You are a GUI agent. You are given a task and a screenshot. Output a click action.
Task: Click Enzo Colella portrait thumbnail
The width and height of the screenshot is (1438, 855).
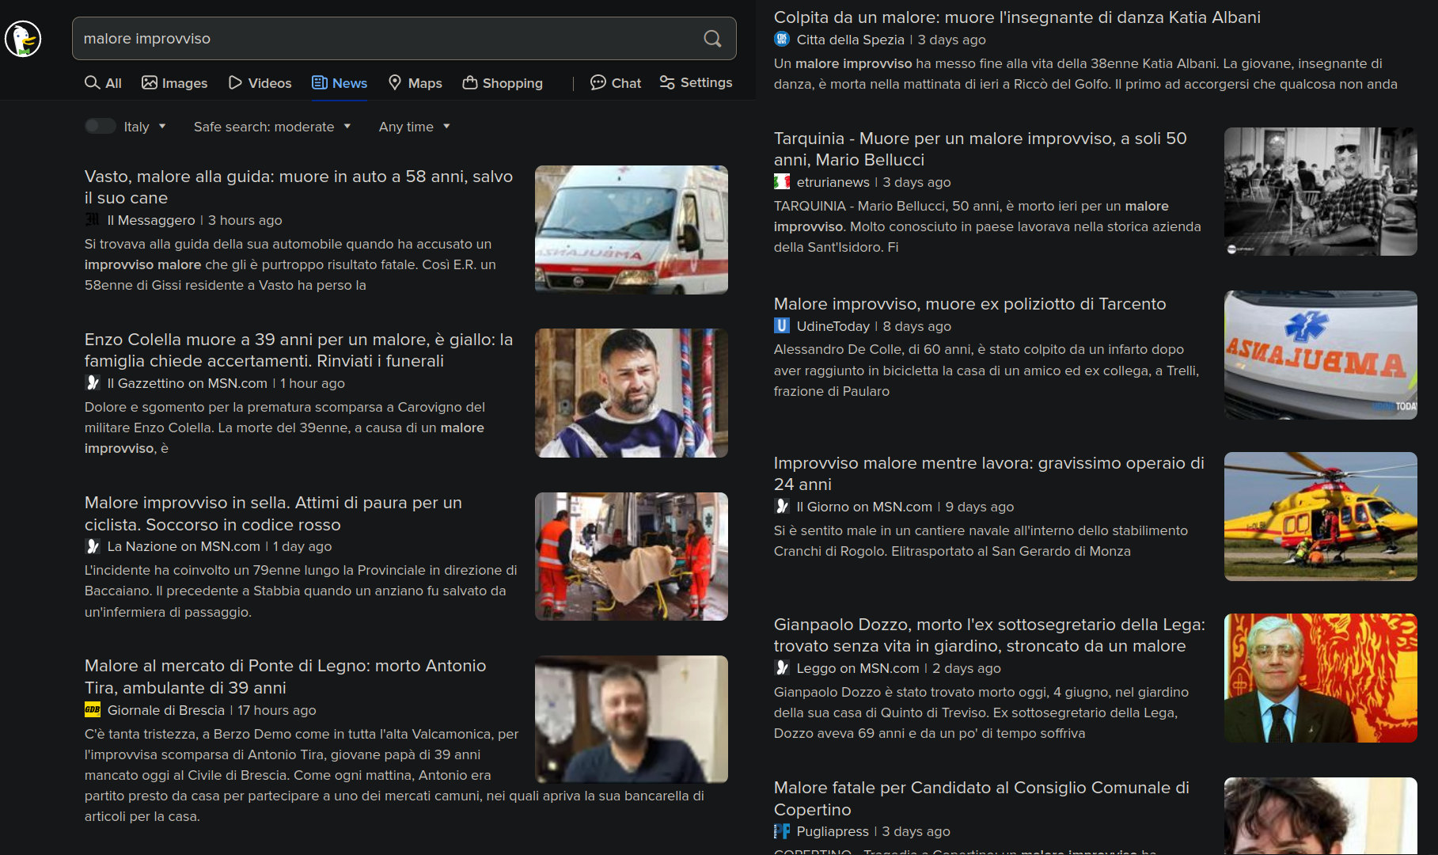tap(632, 393)
